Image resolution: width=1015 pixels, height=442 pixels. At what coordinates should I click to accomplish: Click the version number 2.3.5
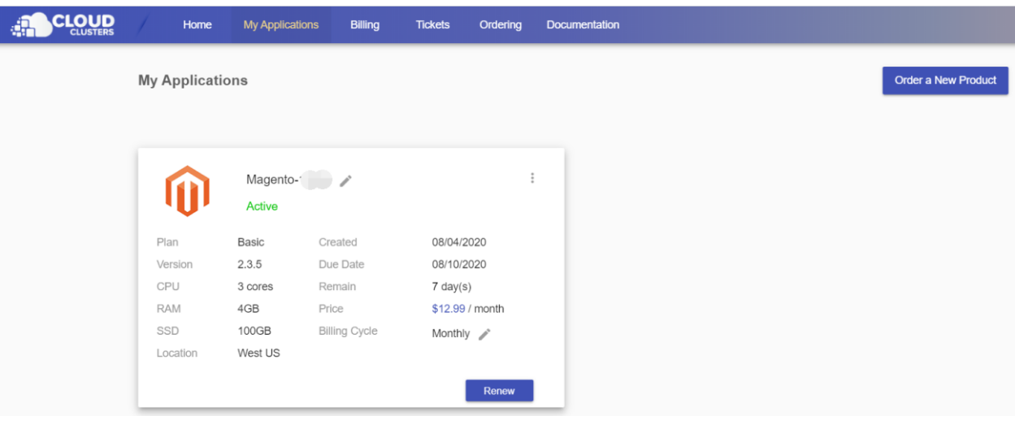point(249,264)
